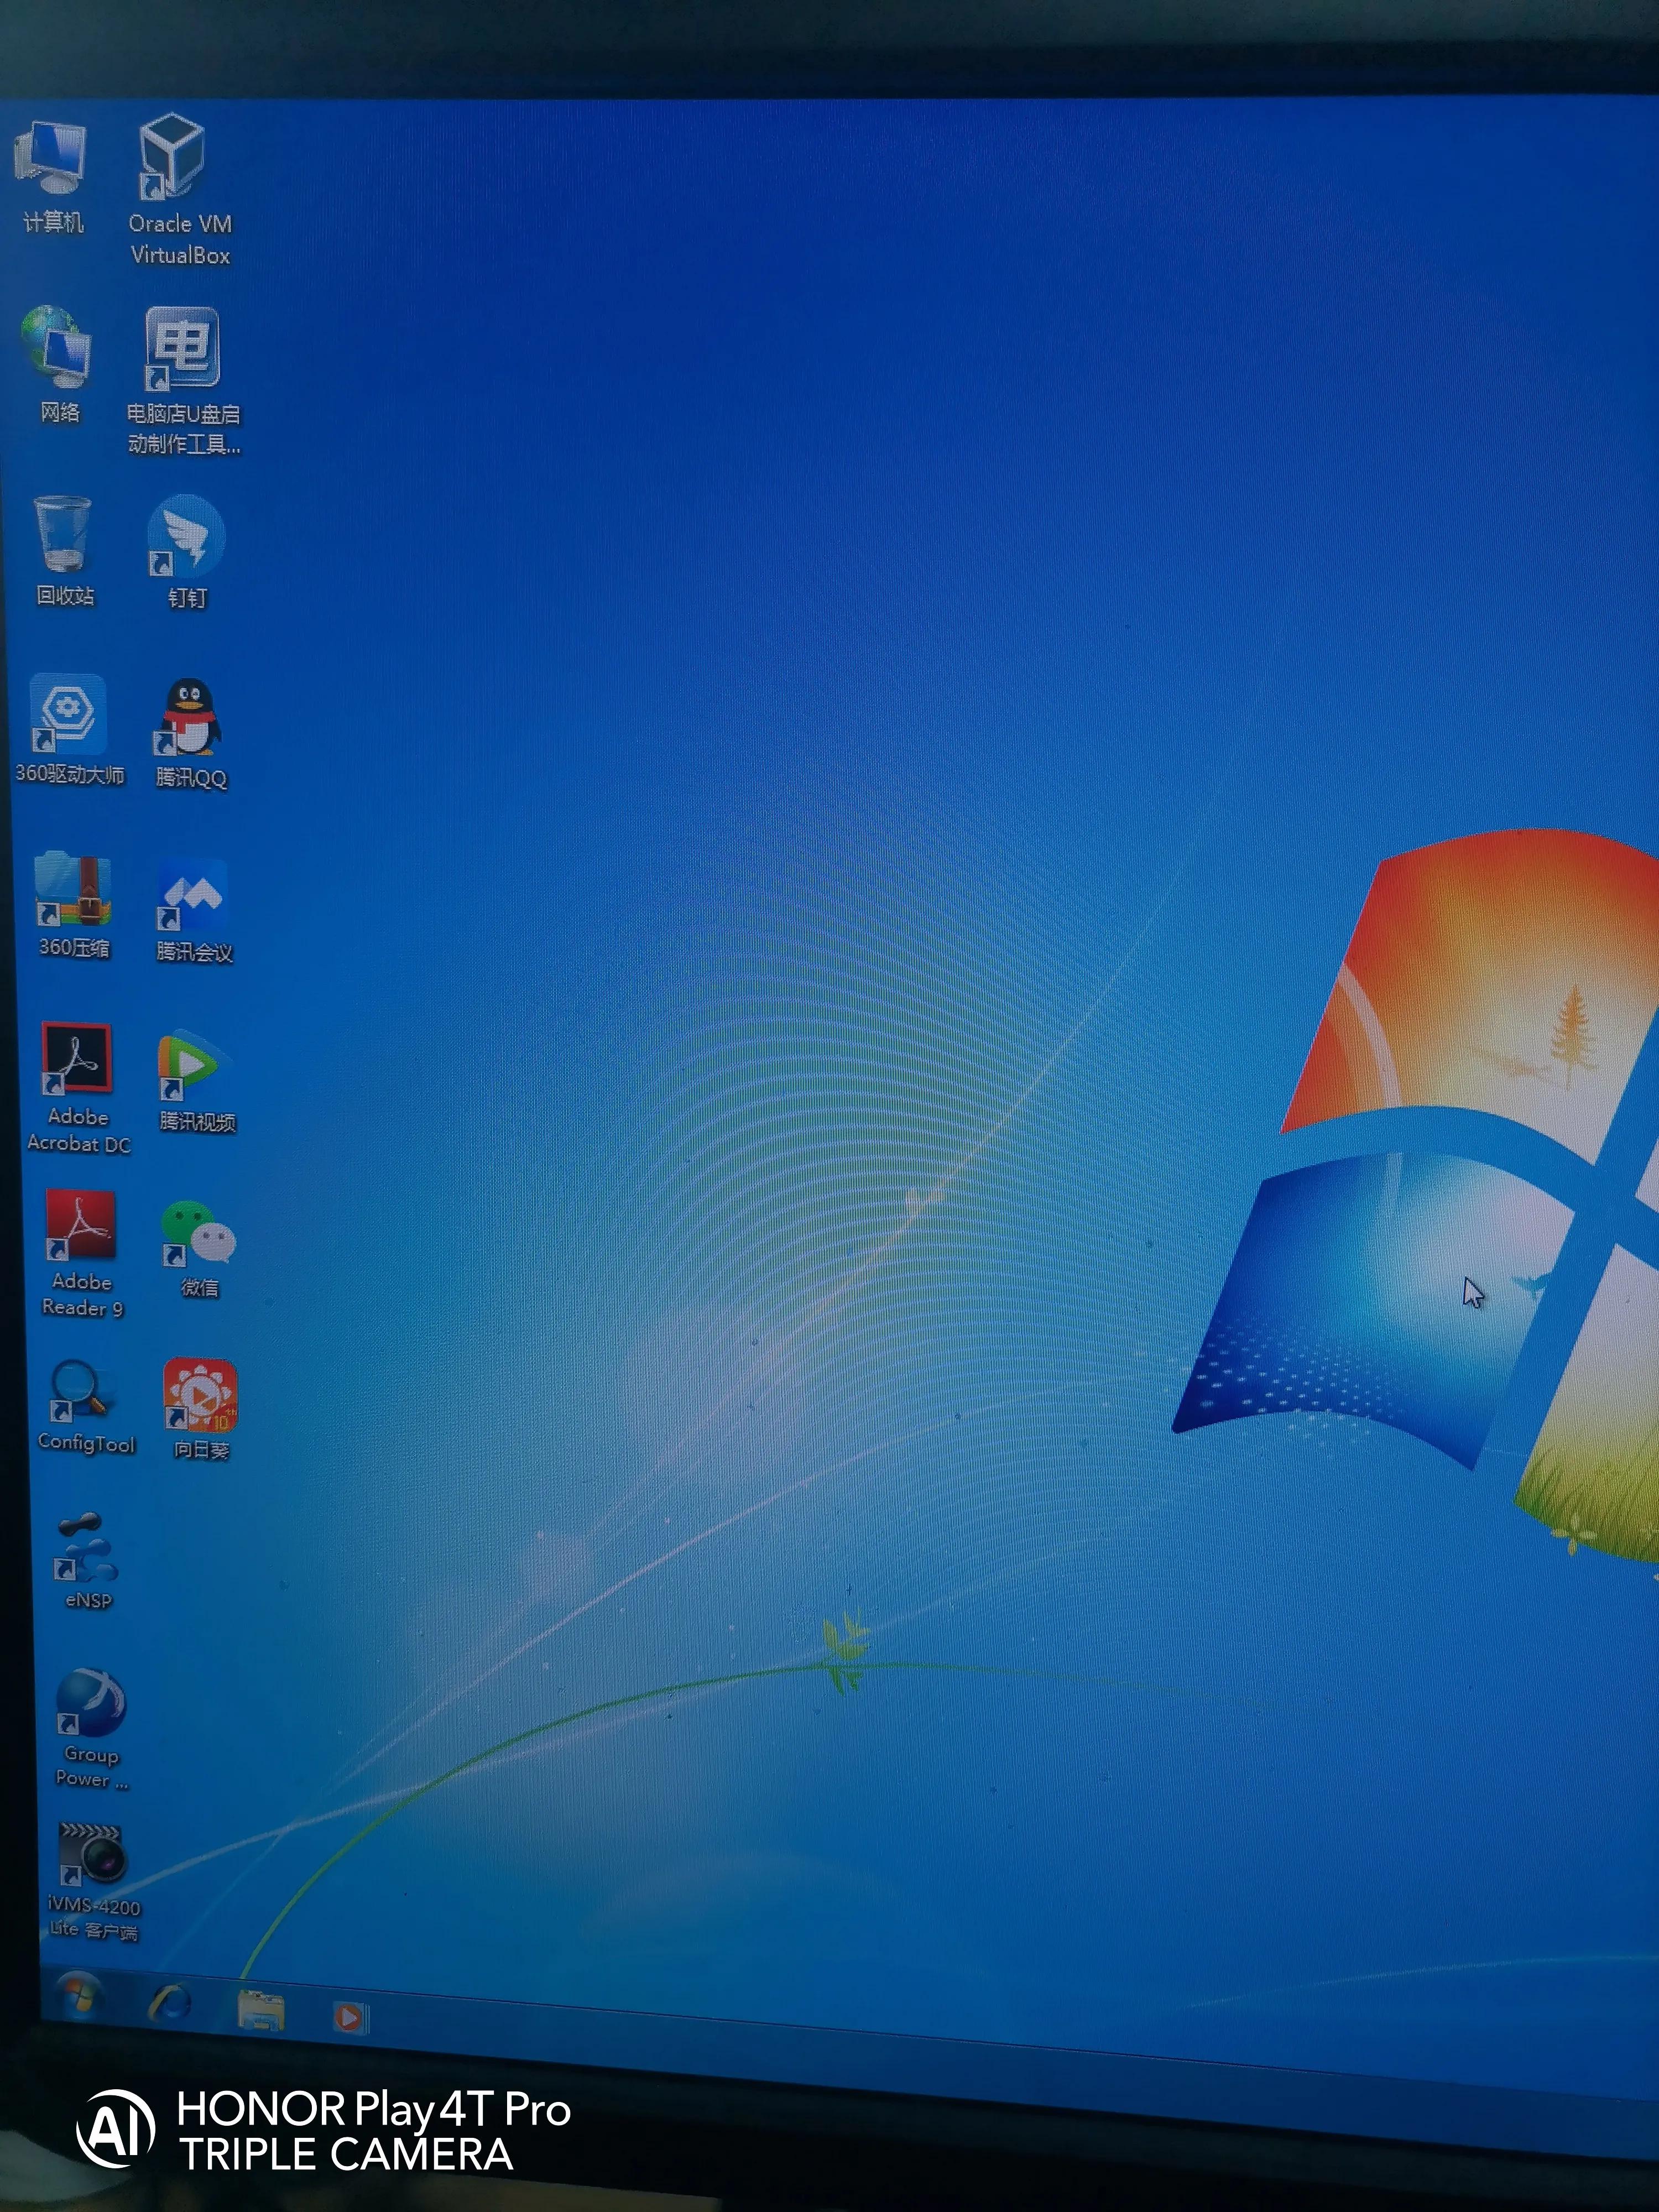Click the 360驱动大师 desktop icon

(x=68, y=715)
